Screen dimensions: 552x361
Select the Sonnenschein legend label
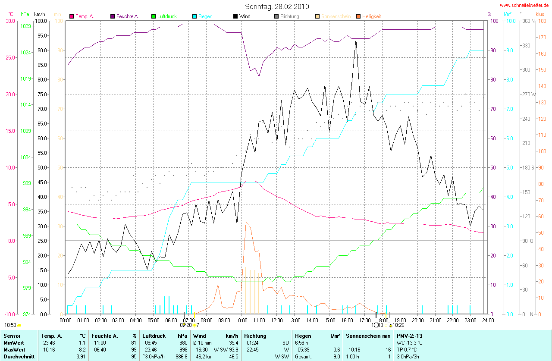[x=336, y=16]
